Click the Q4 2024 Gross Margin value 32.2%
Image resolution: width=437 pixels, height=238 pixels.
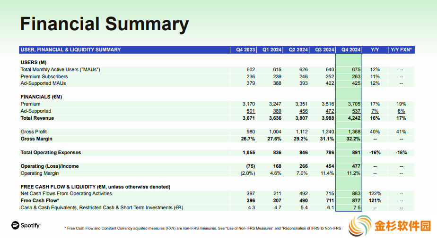[x=353, y=139]
